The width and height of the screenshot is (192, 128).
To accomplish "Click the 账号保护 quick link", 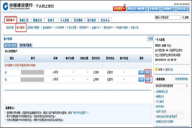I will 160,107.
